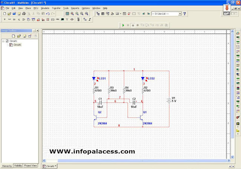Switch to the Visibility tab

point(18,166)
